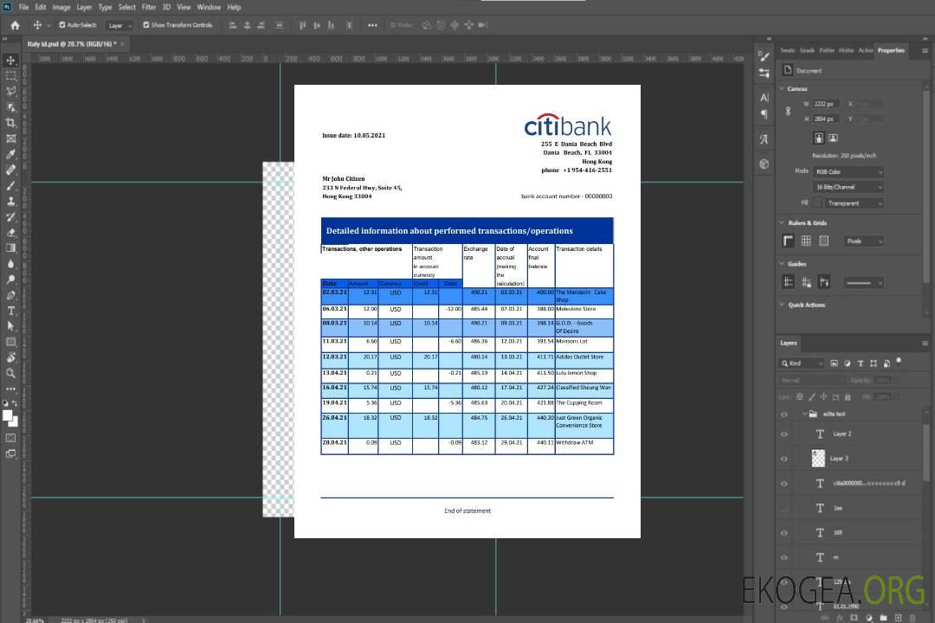Select the Lasso tool
This screenshot has height=623, width=935.
(10, 91)
